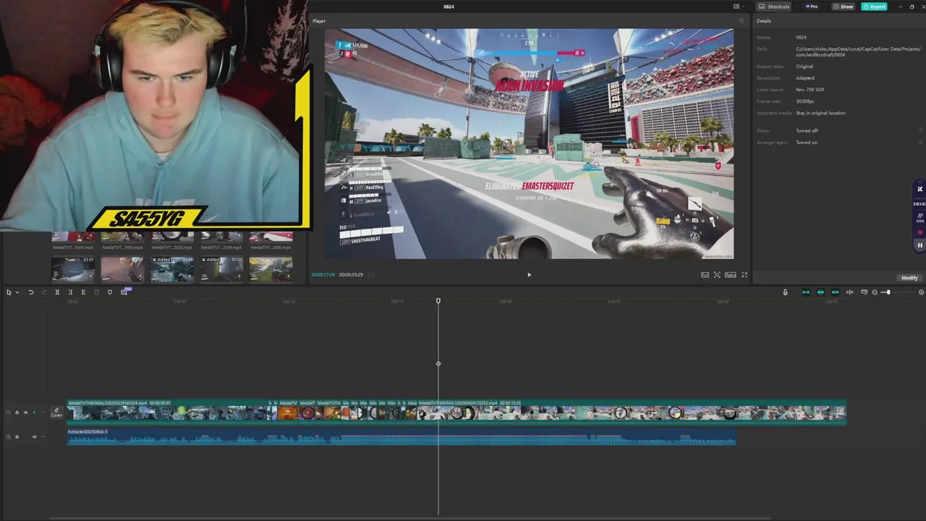Select the Extracted20250804-3 audio clip

402,437
